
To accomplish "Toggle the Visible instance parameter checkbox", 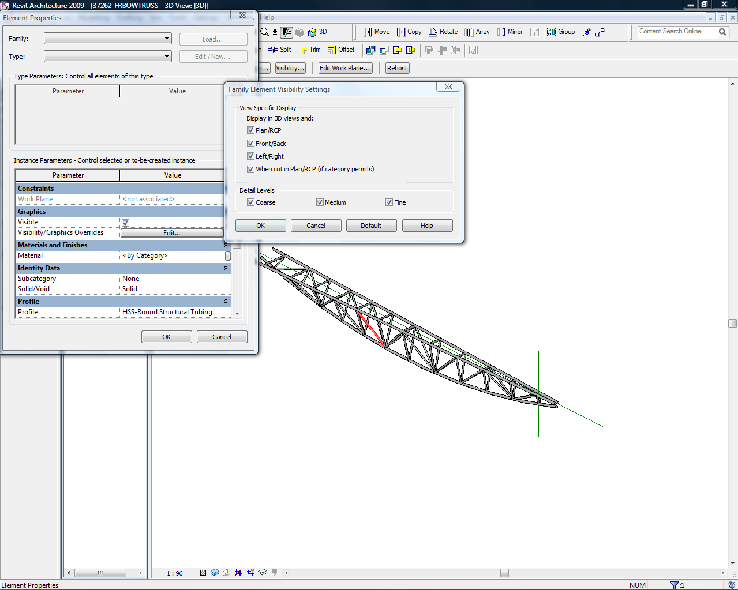I will (x=125, y=222).
